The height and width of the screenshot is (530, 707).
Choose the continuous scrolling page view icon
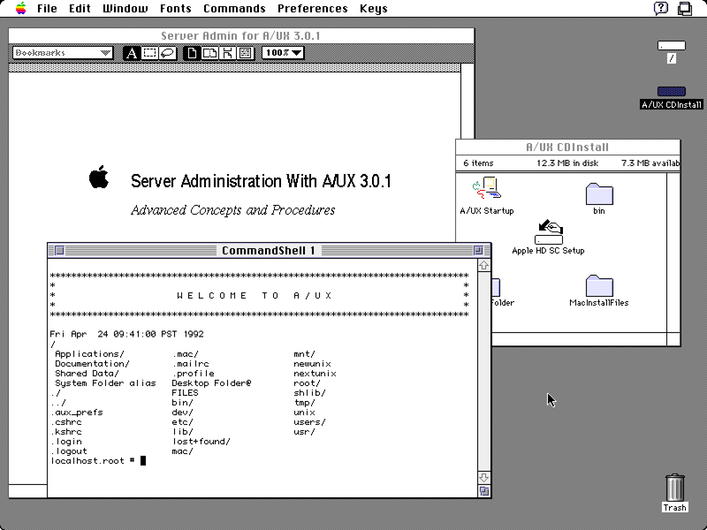coord(228,53)
